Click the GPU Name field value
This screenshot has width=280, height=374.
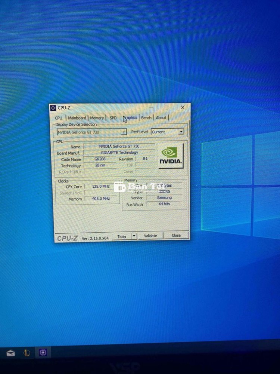point(119,146)
